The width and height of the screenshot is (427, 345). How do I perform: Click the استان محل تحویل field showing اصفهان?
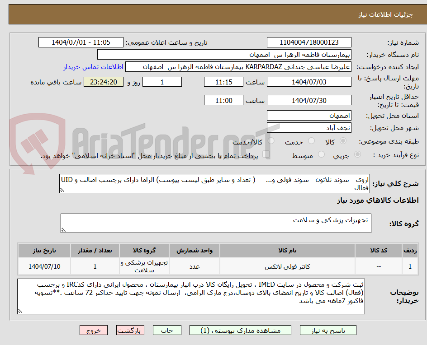click(x=309, y=116)
